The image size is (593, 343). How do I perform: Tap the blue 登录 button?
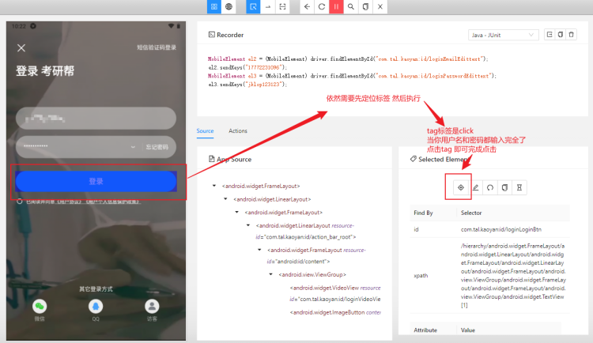pyautogui.click(x=96, y=181)
